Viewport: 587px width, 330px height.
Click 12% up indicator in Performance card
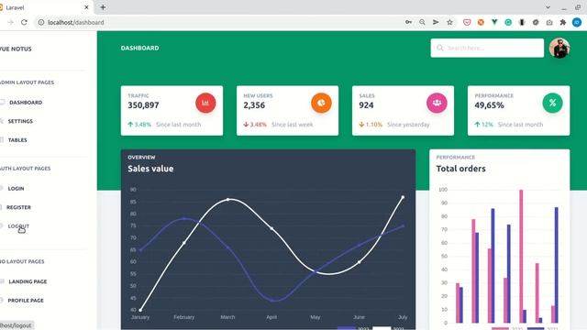point(483,125)
